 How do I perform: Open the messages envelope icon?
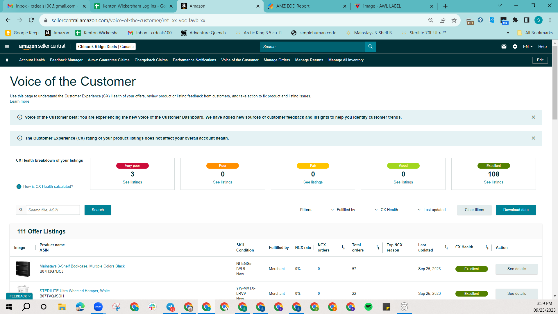pos(504,47)
